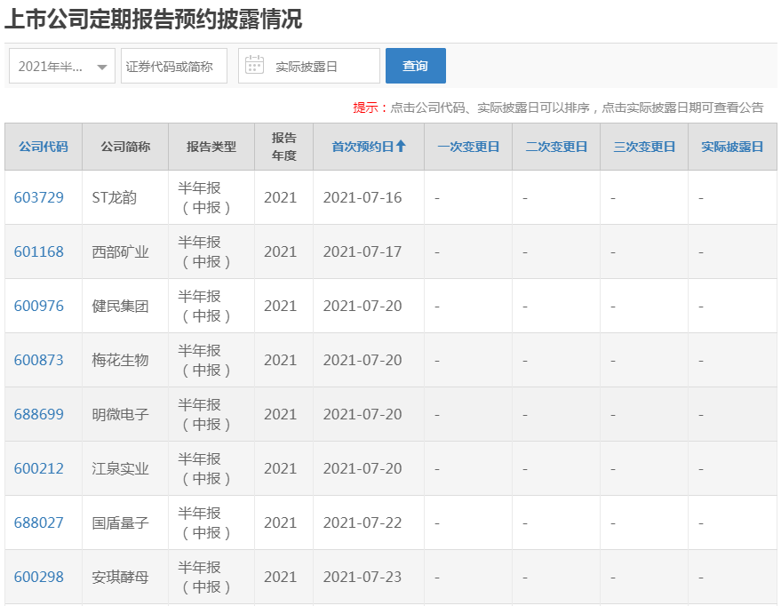Image resolution: width=781 pixels, height=606 pixels.
Task: Open company code 688699 link
Action: coord(39,415)
